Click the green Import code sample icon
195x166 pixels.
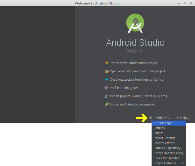[107, 104]
